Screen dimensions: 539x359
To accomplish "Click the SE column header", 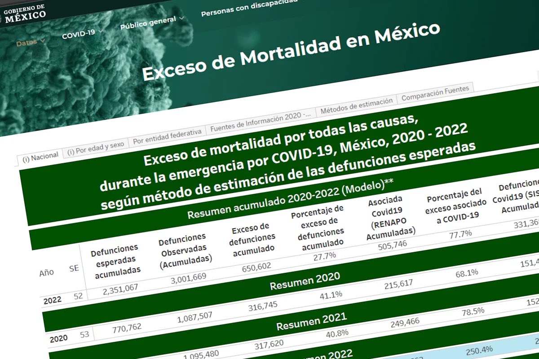I will pos(74,268).
